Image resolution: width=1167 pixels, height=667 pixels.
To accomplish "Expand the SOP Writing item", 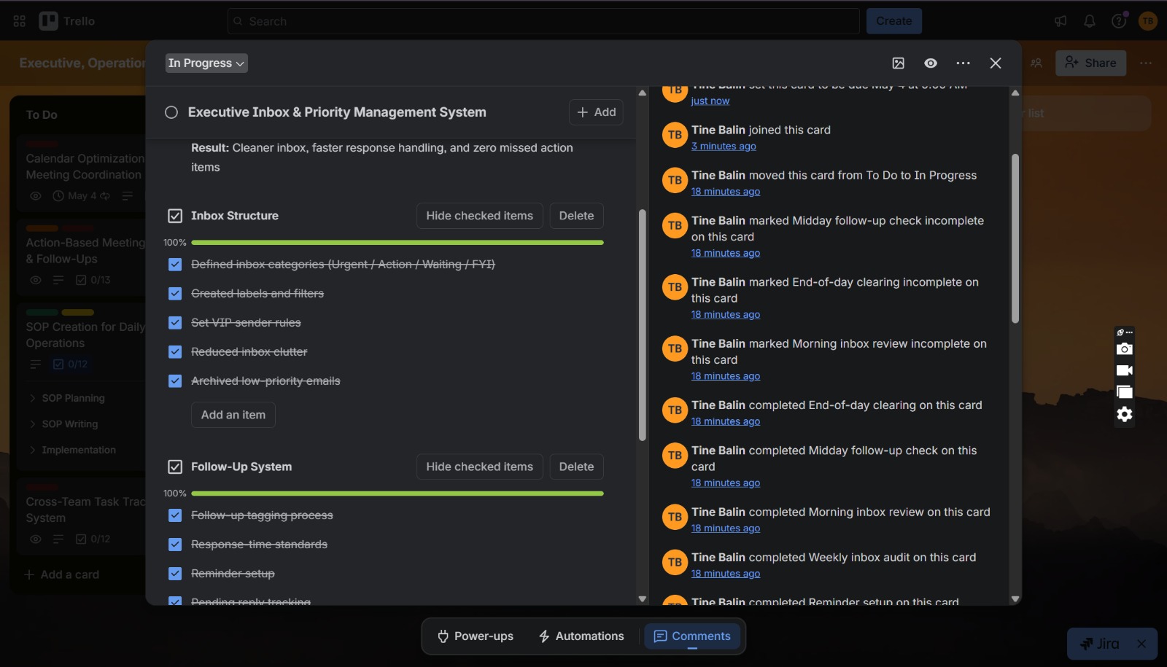I will [x=32, y=424].
